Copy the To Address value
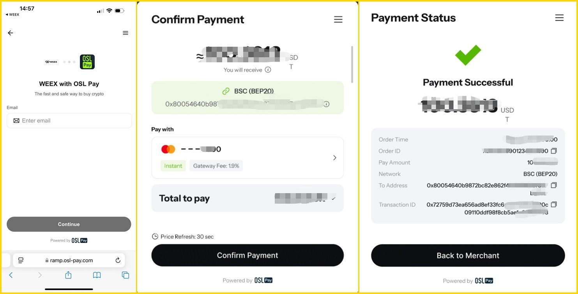Viewport: 578px width, 294px height. [554, 185]
